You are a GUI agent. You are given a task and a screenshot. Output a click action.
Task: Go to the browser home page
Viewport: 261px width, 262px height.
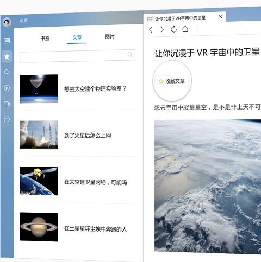point(185,29)
